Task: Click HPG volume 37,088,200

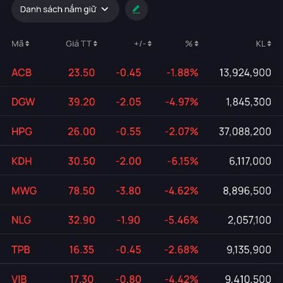Action: pyautogui.click(x=245, y=132)
